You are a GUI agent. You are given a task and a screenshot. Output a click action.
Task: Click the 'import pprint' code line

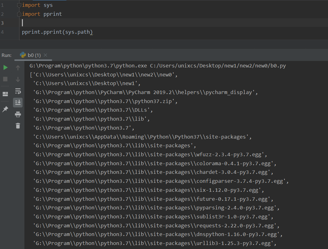click(42, 14)
